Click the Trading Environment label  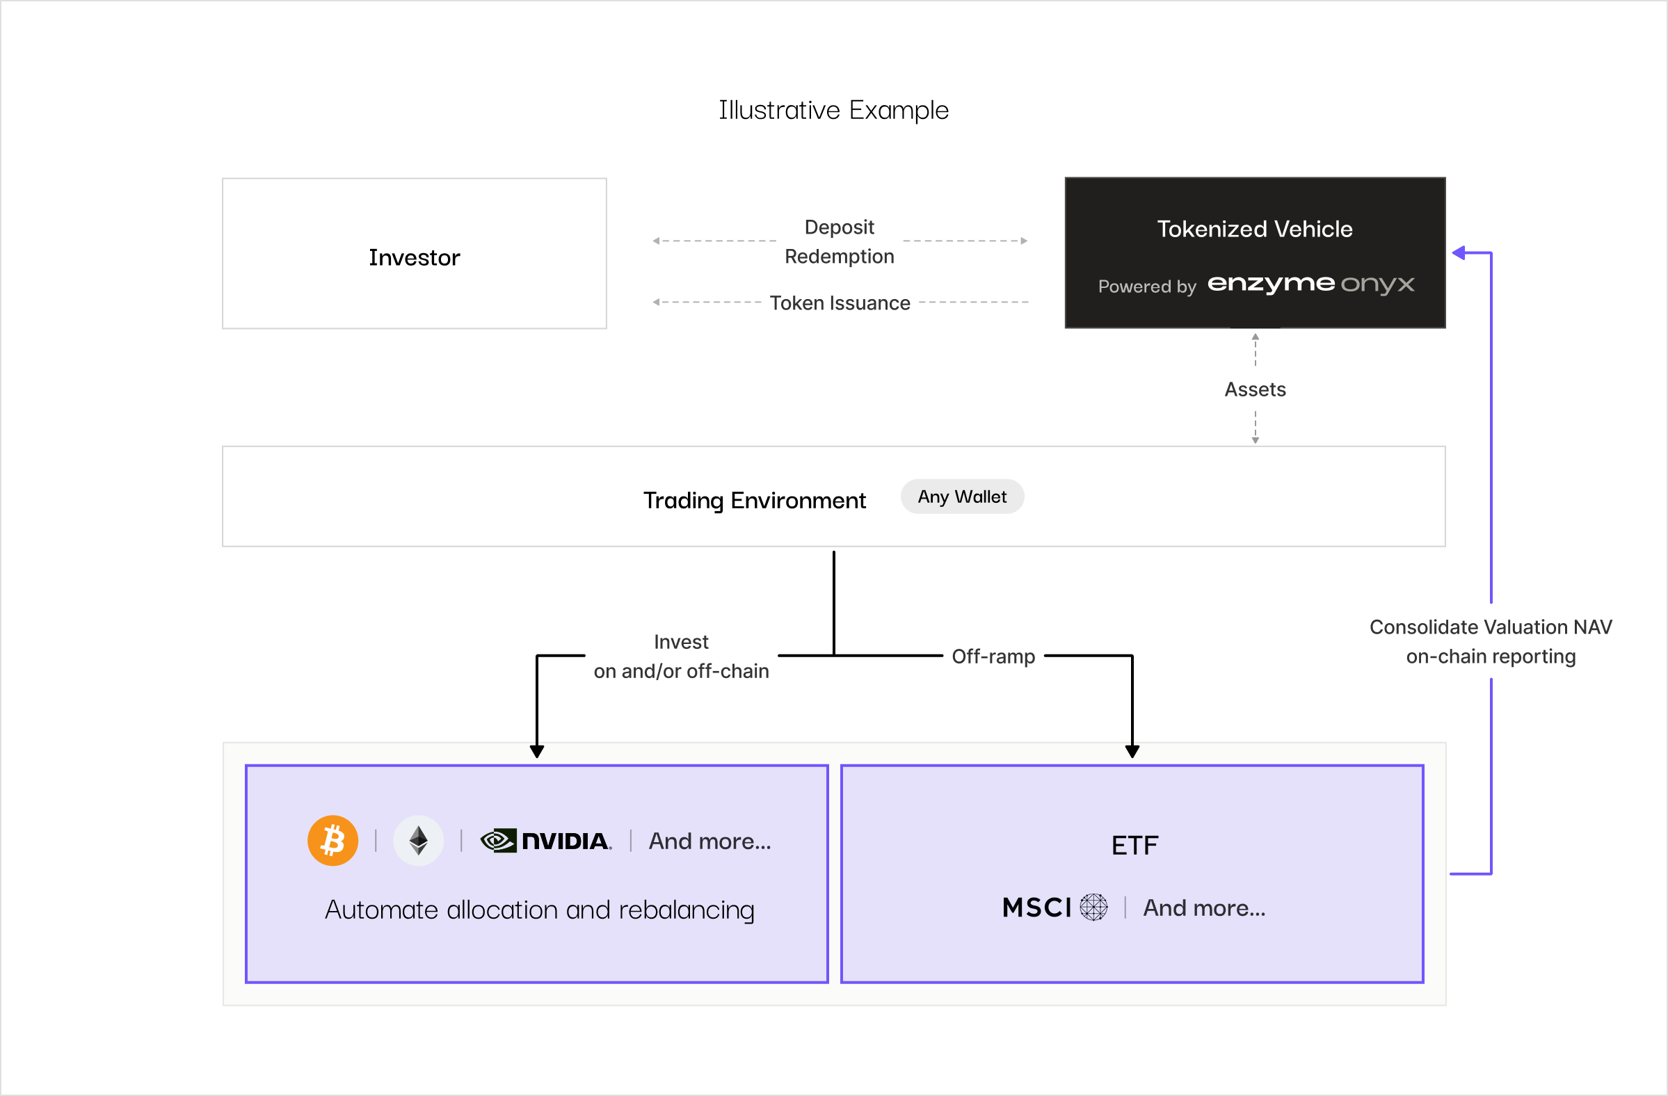coord(754,500)
